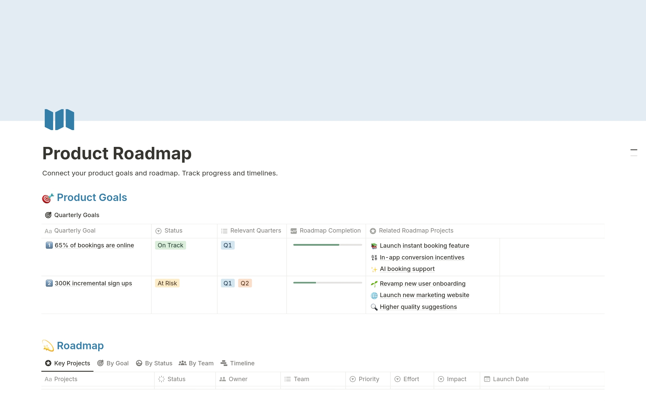Click the magnifying glass icon beside Higher quality suggestions

tap(374, 307)
